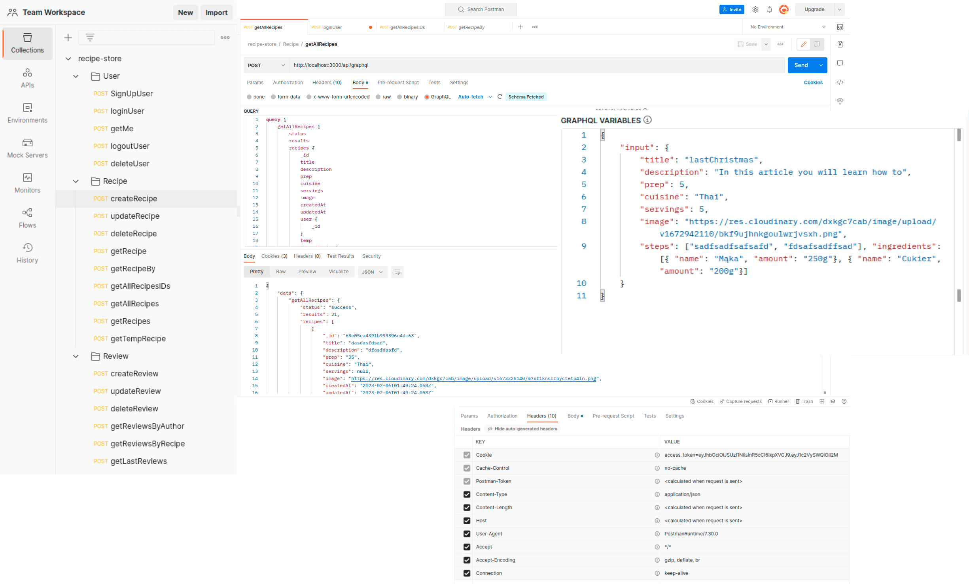969x584 pixels.
Task: Click the pencil edit mode icon
Action: [x=803, y=44]
